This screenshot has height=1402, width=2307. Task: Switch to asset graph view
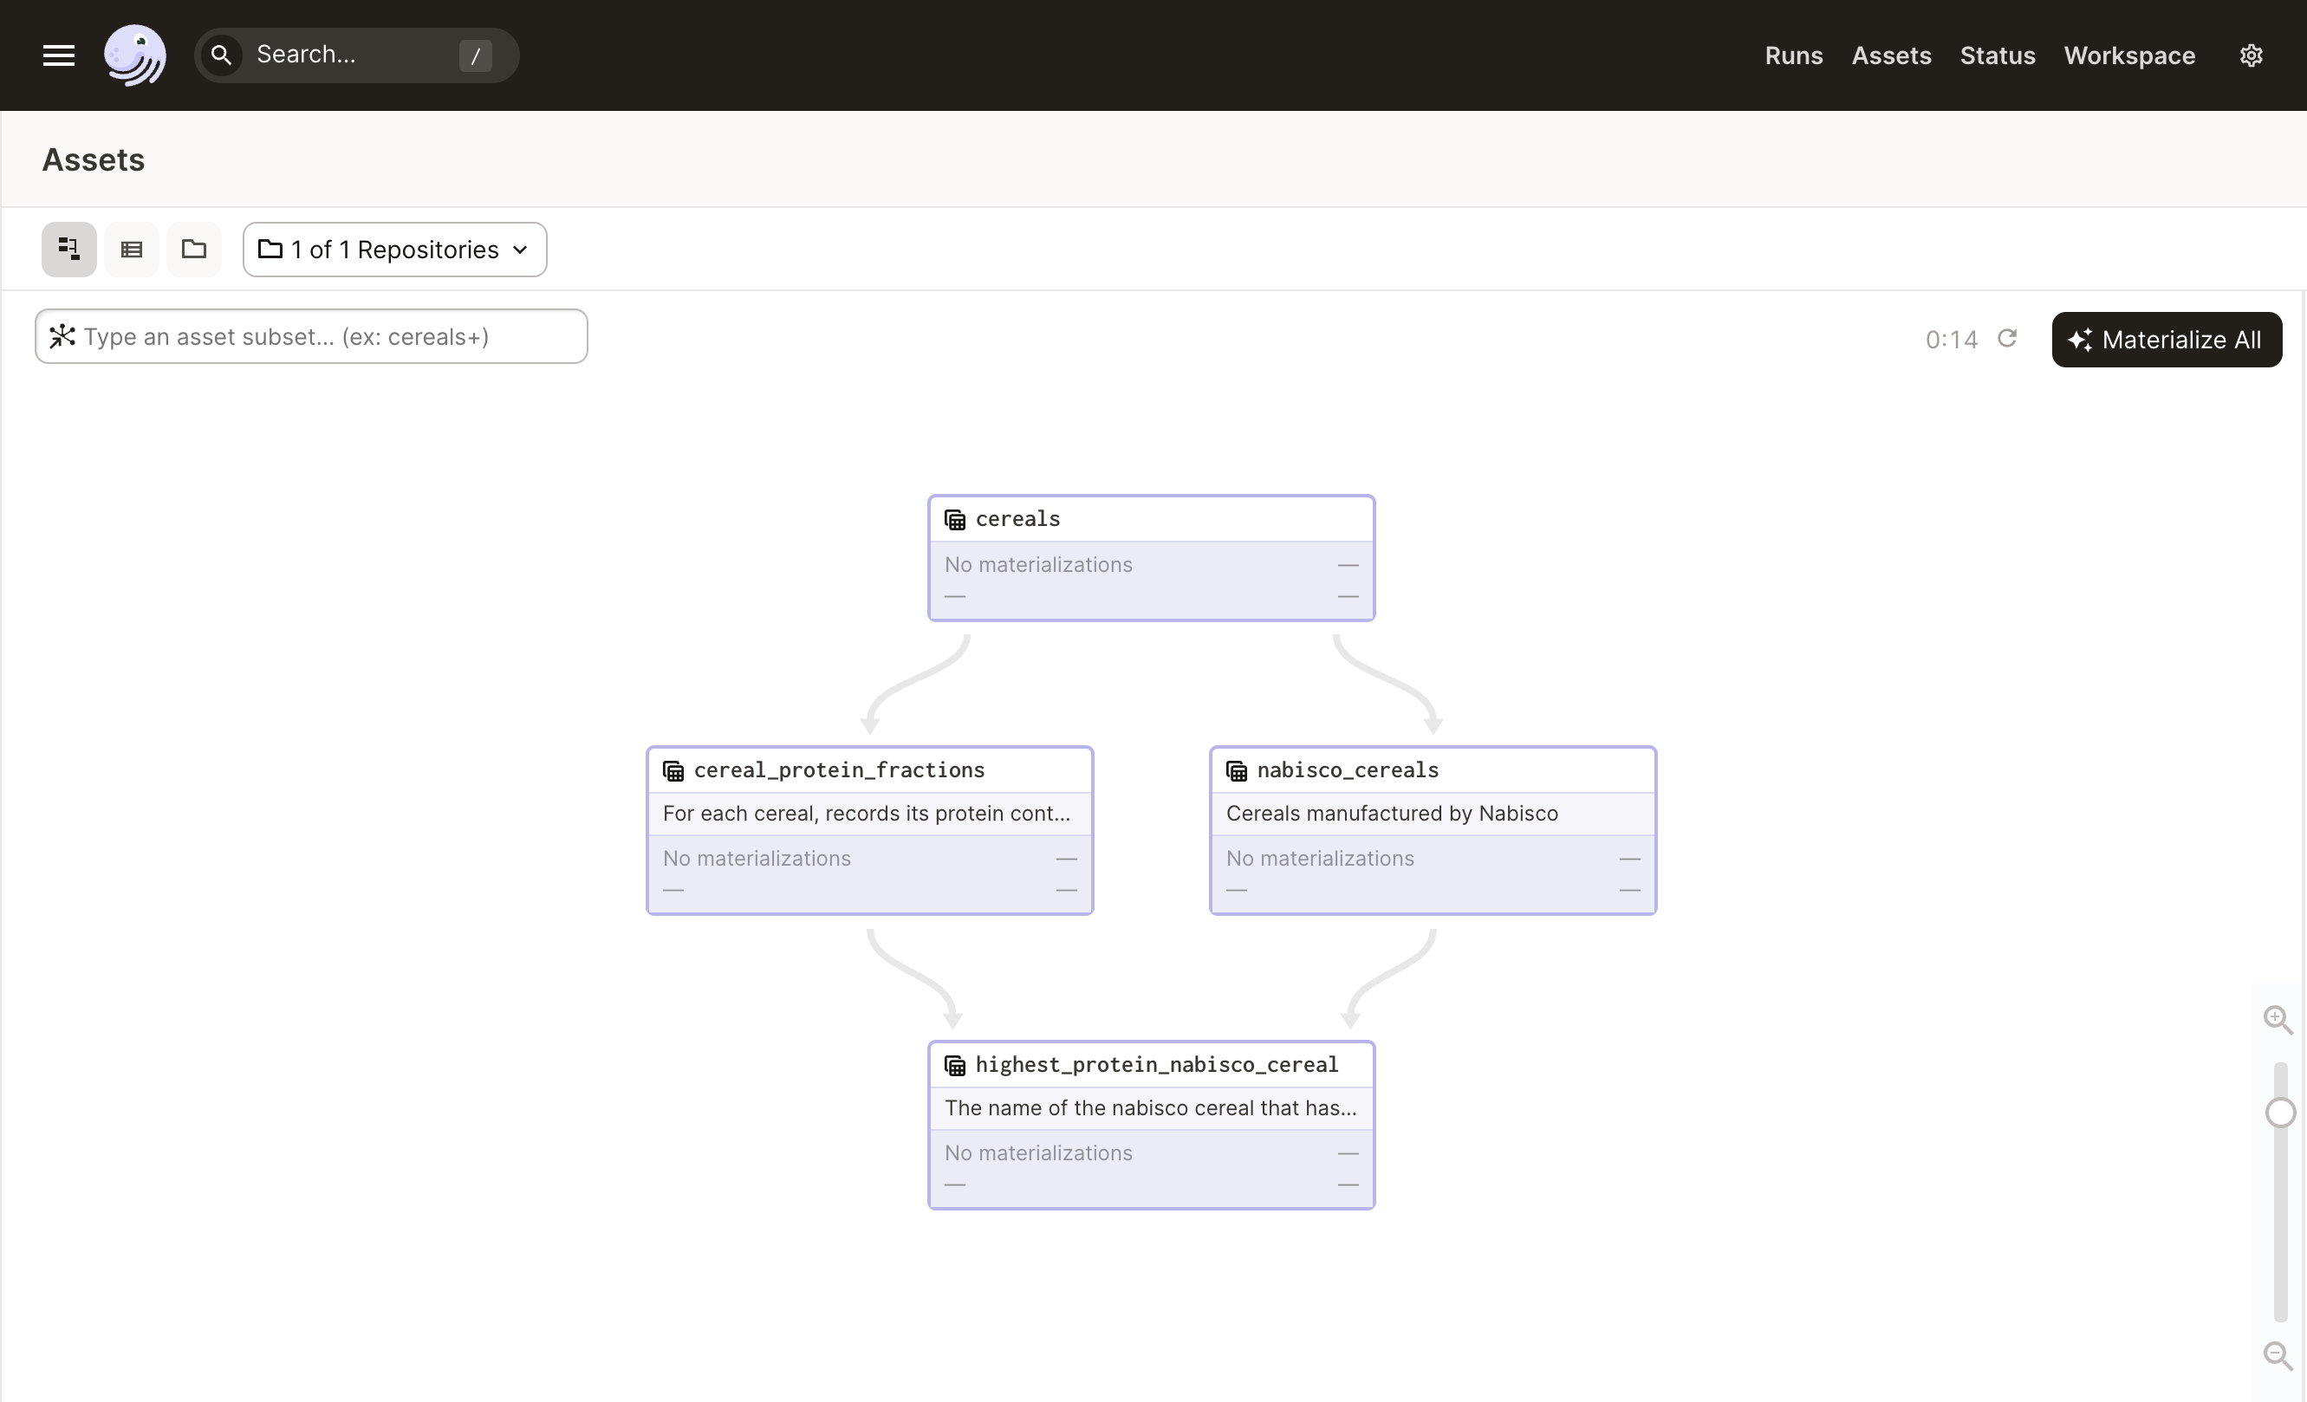(x=68, y=249)
